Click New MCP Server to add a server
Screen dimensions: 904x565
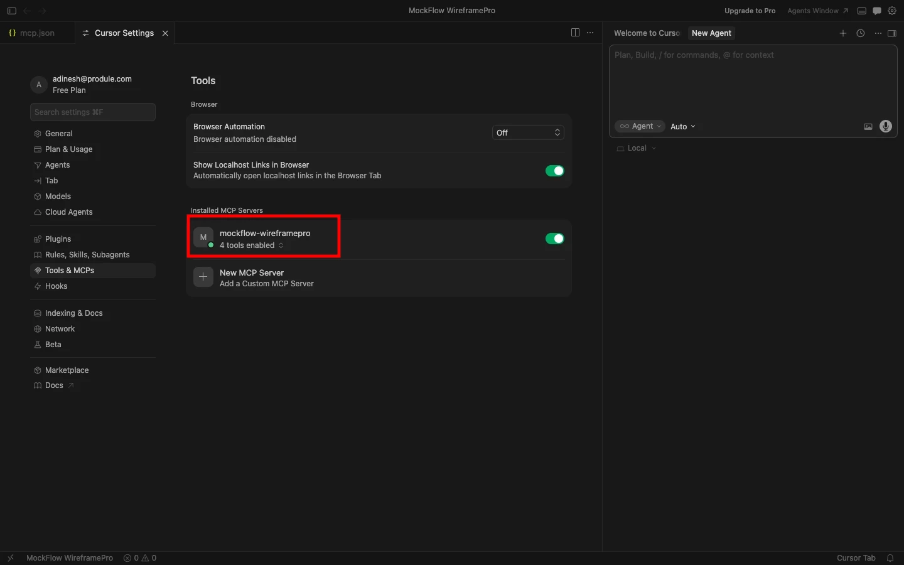pos(379,277)
